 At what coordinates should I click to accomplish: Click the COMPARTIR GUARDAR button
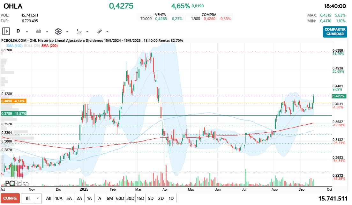tap(335, 32)
